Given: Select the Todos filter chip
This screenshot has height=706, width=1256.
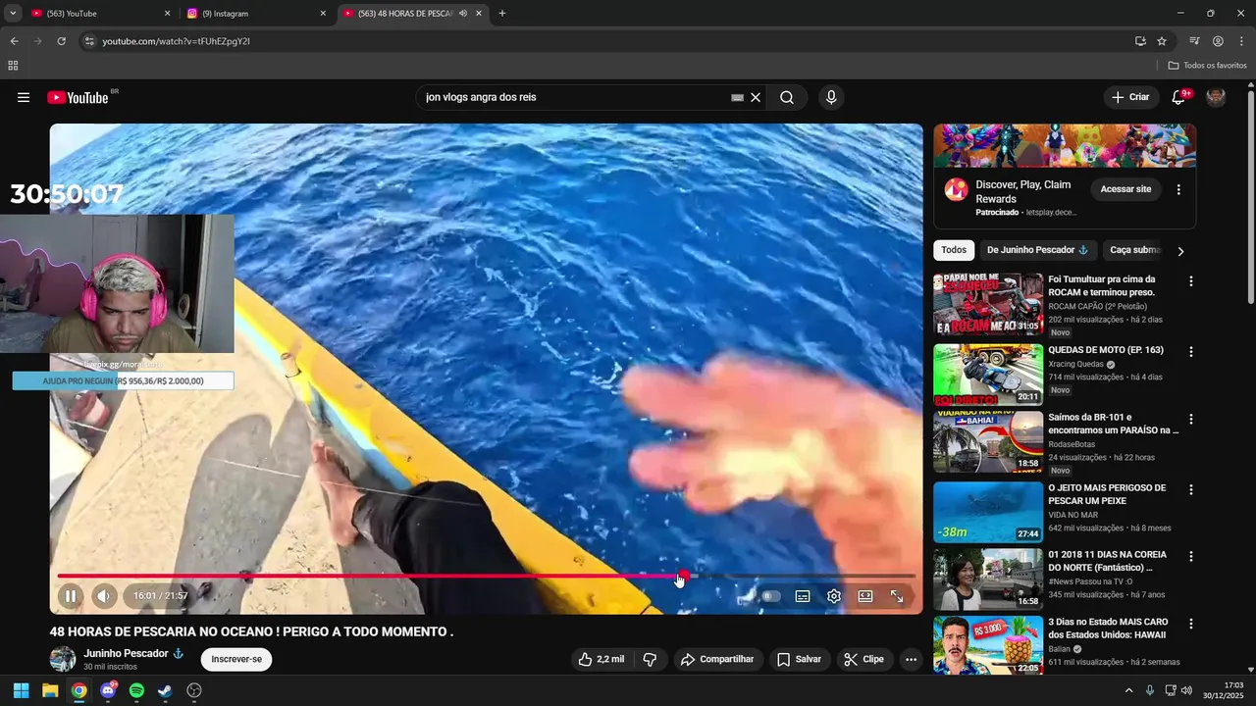Looking at the screenshot, I should coord(954,250).
